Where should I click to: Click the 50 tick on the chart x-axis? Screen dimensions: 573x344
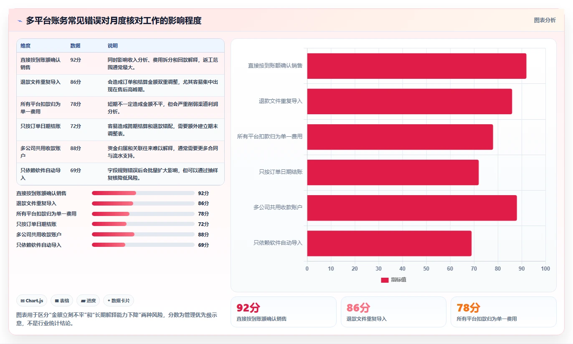pyautogui.click(x=426, y=269)
